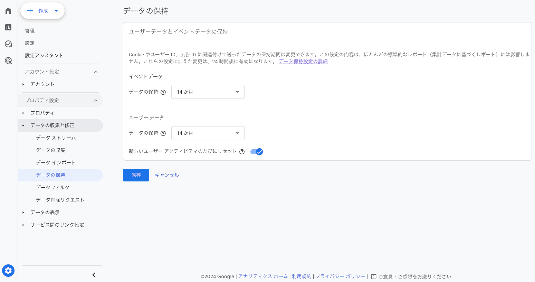Image resolution: width=535 pixels, height=282 pixels.
Task: Toggle 新しいユーザー アクティビティのたびにリセット switch
Action: (257, 152)
